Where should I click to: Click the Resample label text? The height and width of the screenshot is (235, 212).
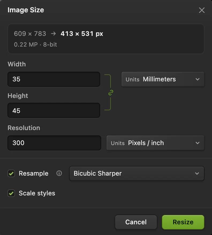coord(33,173)
